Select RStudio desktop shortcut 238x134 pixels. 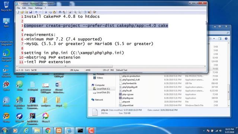coord(6,102)
